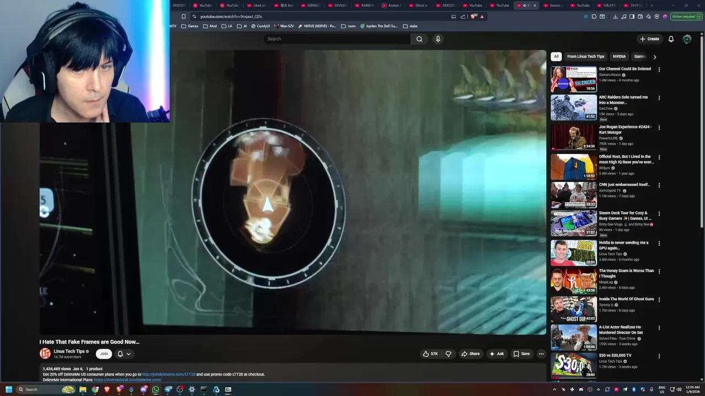Open the notification bell dropdown beside Join
705x396 pixels.
pos(124,354)
